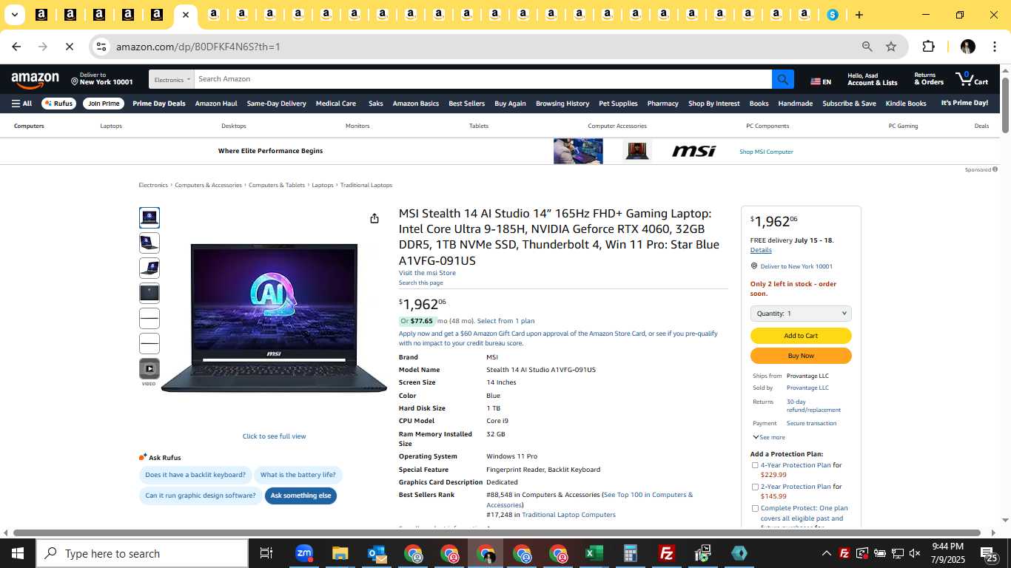The height and width of the screenshot is (568, 1011).
Task: Click the Windows taskbar search box
Action: click(x=142, y=553)
